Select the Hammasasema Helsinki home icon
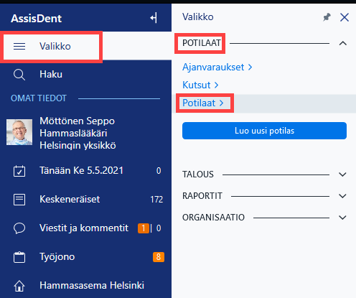The image size is (356, 298). tap(19, 286)
